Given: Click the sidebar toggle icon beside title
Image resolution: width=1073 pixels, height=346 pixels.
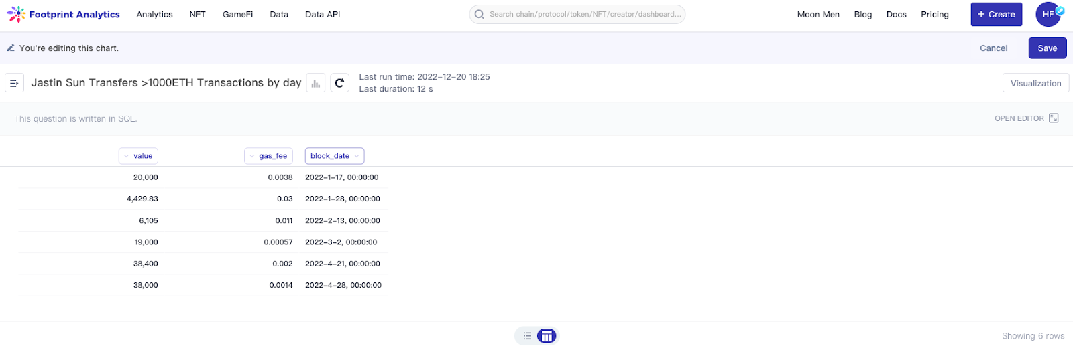Looking at the screenshot, I should coord(15,83).
